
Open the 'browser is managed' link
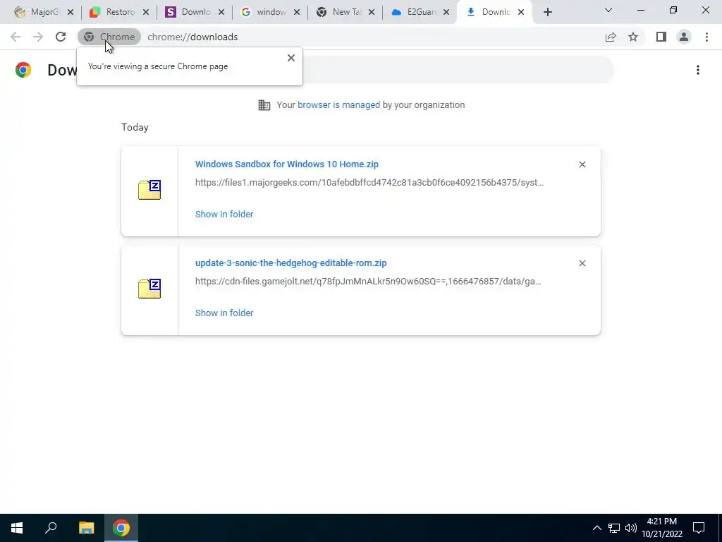coord(338,104)
